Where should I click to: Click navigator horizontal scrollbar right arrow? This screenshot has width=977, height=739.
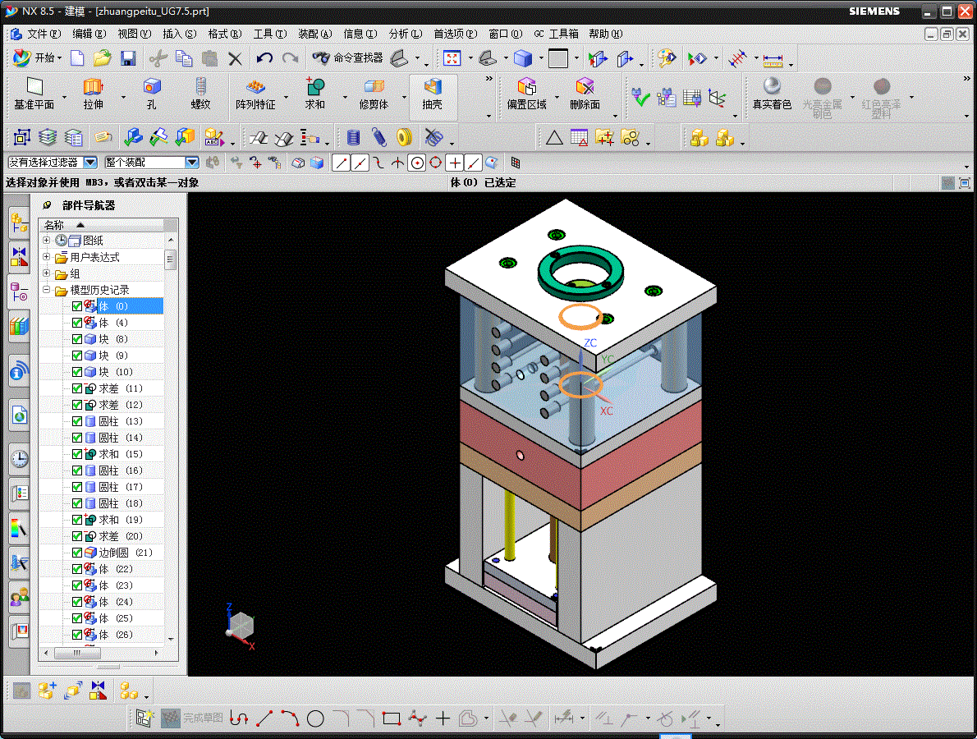[x=156, y=653]
